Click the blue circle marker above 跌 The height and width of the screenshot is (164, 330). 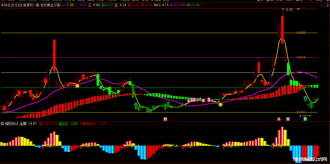point(305,97)
